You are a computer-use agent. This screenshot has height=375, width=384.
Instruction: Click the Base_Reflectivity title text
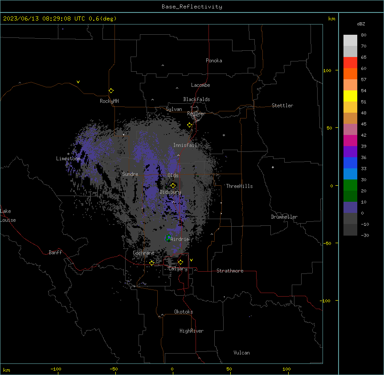(x=192, y=7)
